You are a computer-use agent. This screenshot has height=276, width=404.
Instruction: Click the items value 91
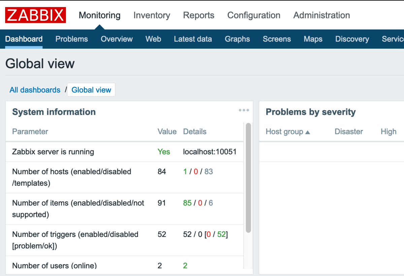[162, 203]
